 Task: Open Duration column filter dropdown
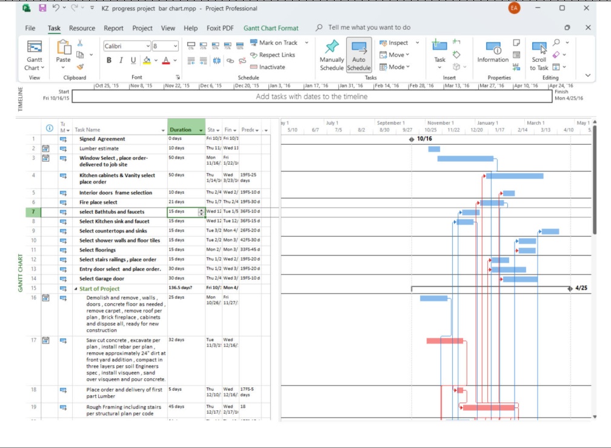tap(201, 130)
